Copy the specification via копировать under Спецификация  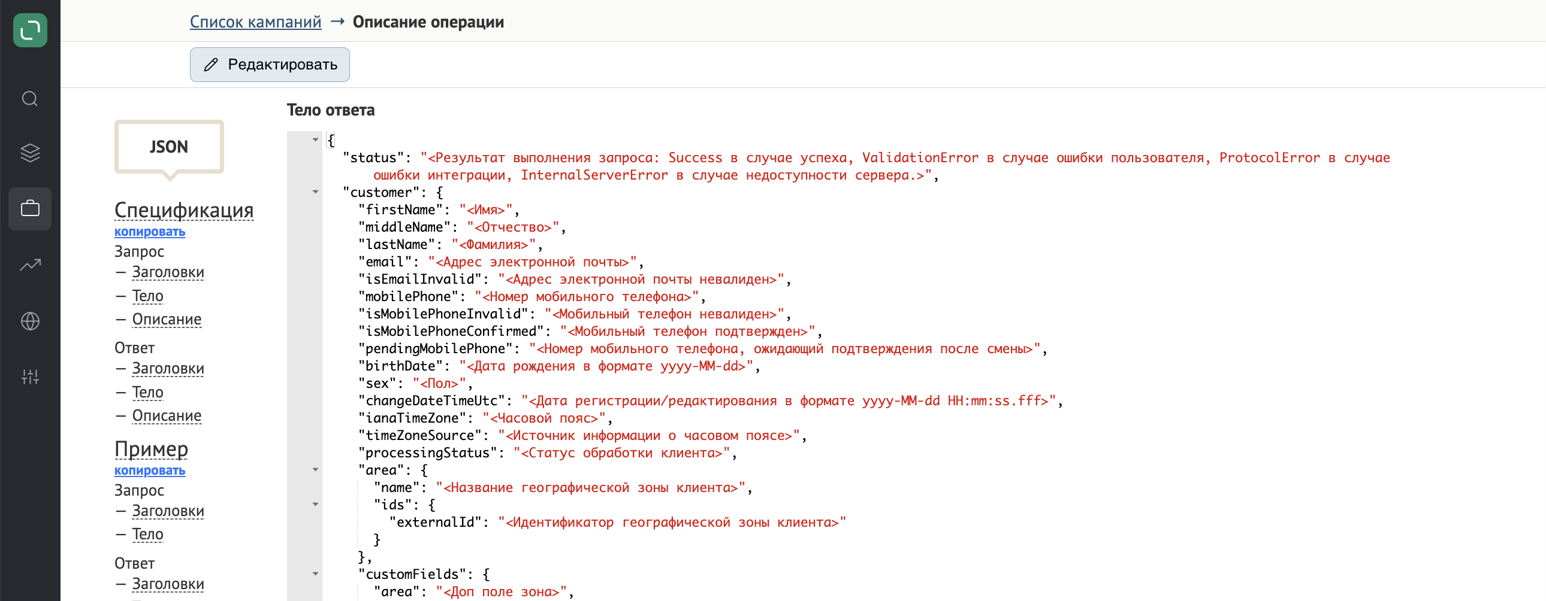point(149,232)
